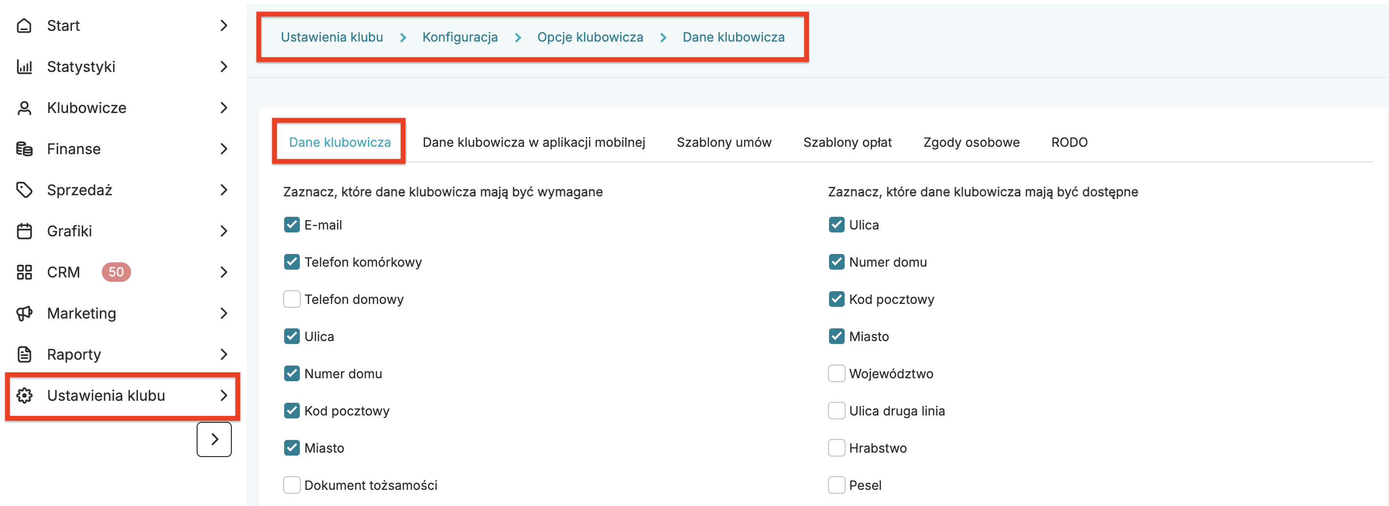Click the Grafiki calendar icon
This screenshot has height=506, width=1389.
coord(24,231)
